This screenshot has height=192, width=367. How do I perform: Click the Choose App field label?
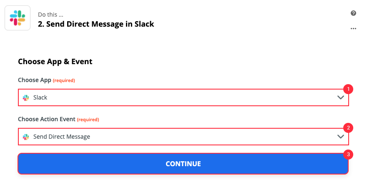(x=35, y=80)
